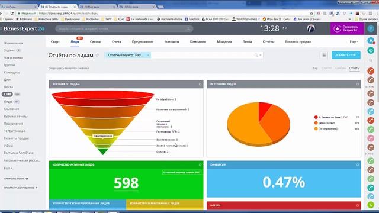Click the search magnifier in the right sidebar
The height and width of the screenshot is (213, 379).
(371, 60)
